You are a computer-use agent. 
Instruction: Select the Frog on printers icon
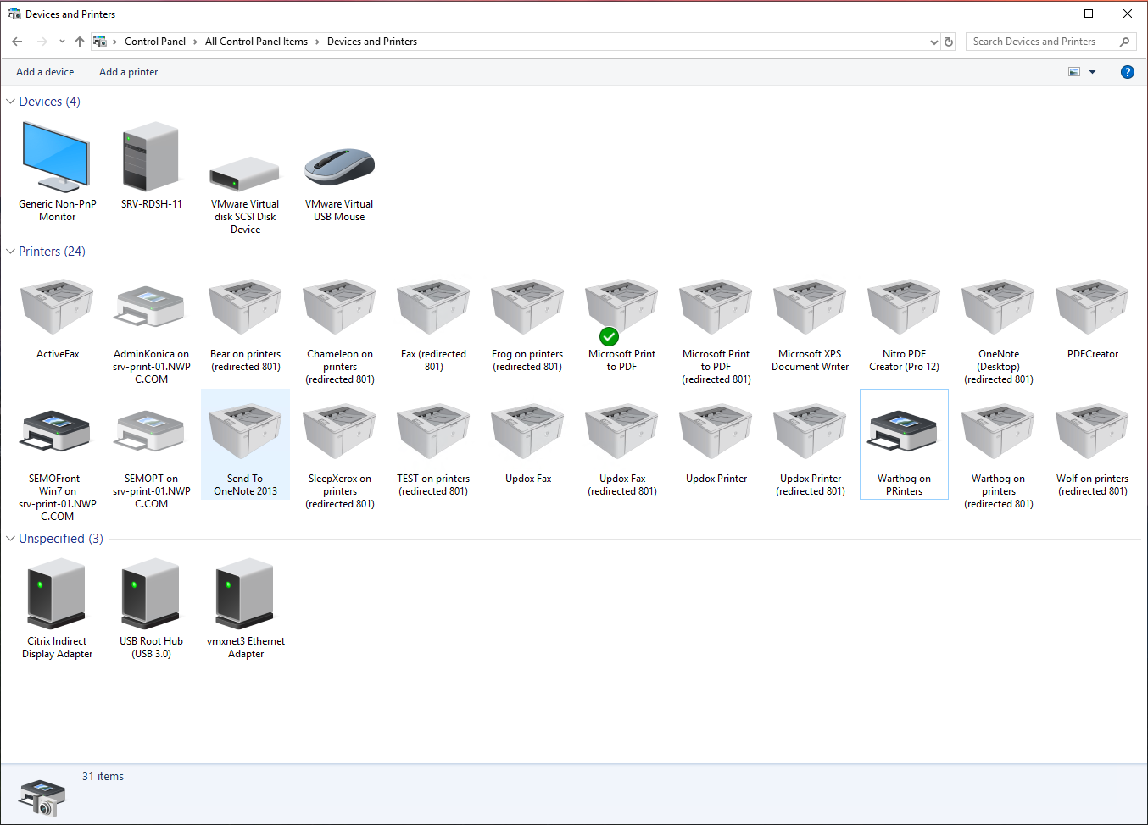[x=527, y=307]
